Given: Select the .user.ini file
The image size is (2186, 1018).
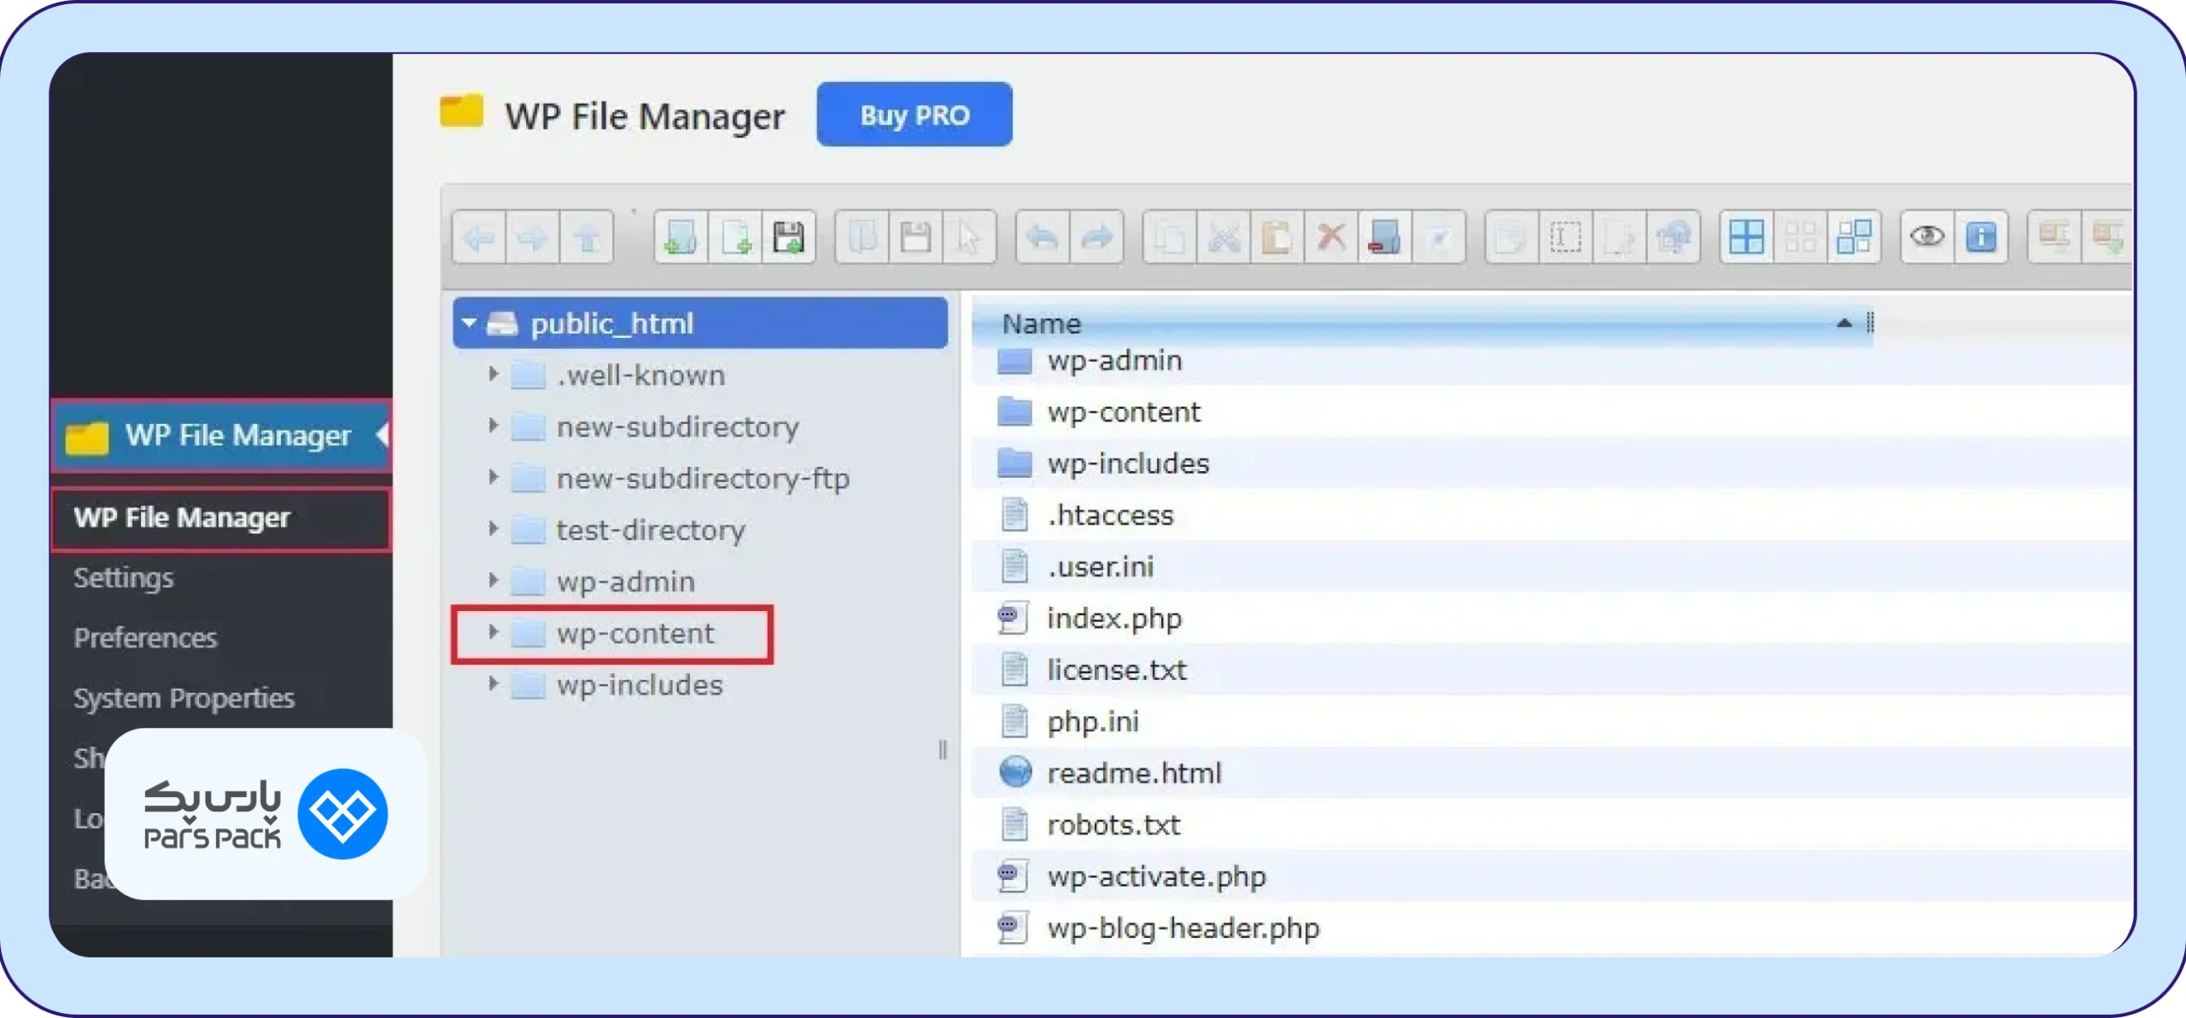Looking at the screenshot, I should [1551, 567].
